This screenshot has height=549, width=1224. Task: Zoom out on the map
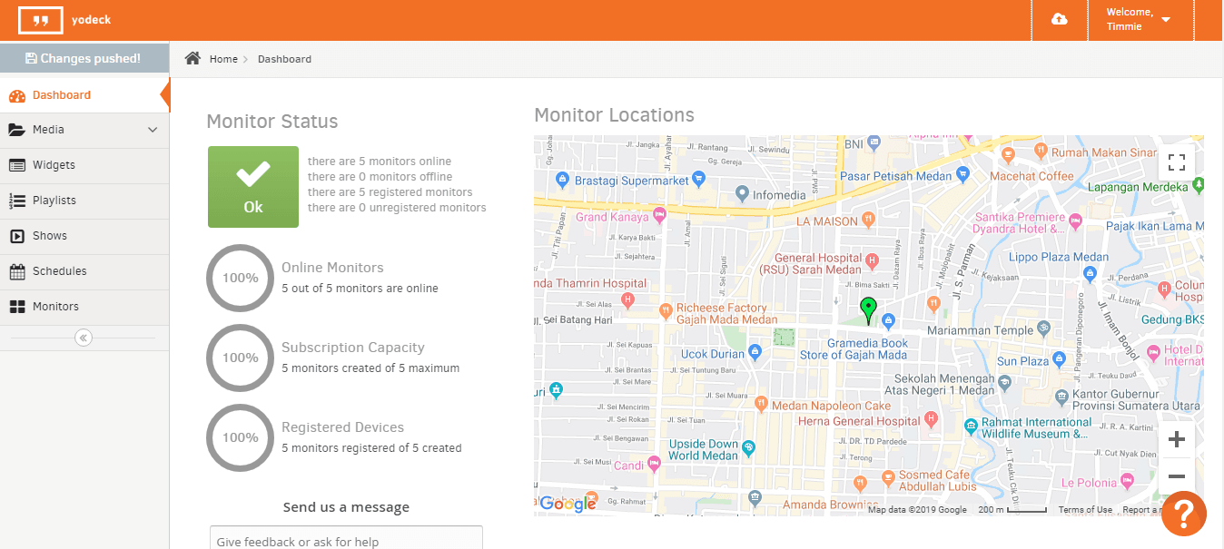1177,476
